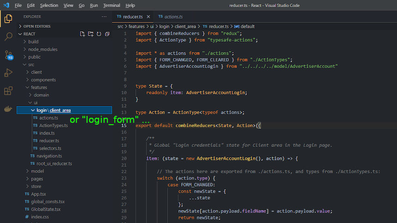Close the reducer.ts tab

click(x=148, y=17)
